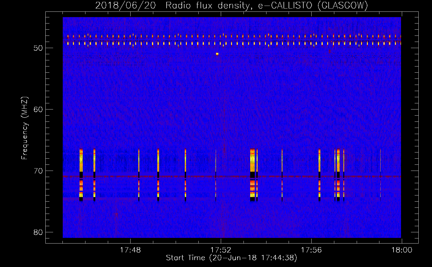Click the 17:52 time tick label
The width and height of the screenshot is (432, 267).
point(221,250)
